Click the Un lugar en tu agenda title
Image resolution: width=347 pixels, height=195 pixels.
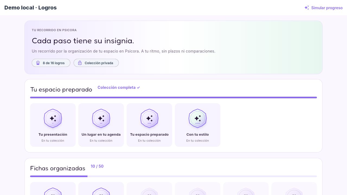[101, 134]
